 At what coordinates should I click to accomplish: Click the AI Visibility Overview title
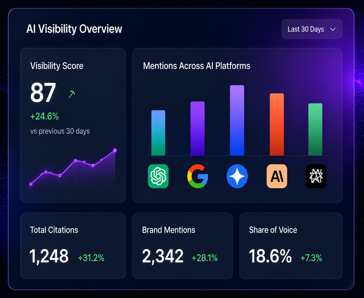[74, 29]
